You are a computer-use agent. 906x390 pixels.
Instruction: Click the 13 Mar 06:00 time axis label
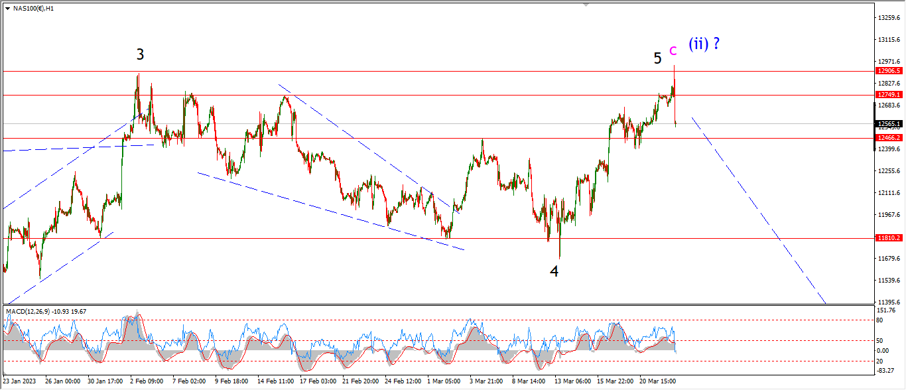tap(572, 381)
